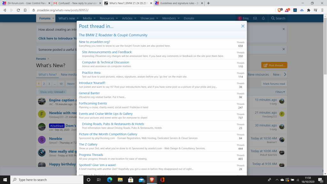The height and width of the screenshot is (184, 327).
Task: Dismiss the introduction notice with X
Action: 284,29
